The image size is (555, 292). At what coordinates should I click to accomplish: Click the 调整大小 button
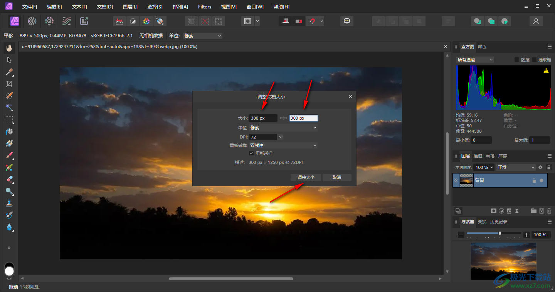pos(306,177)
